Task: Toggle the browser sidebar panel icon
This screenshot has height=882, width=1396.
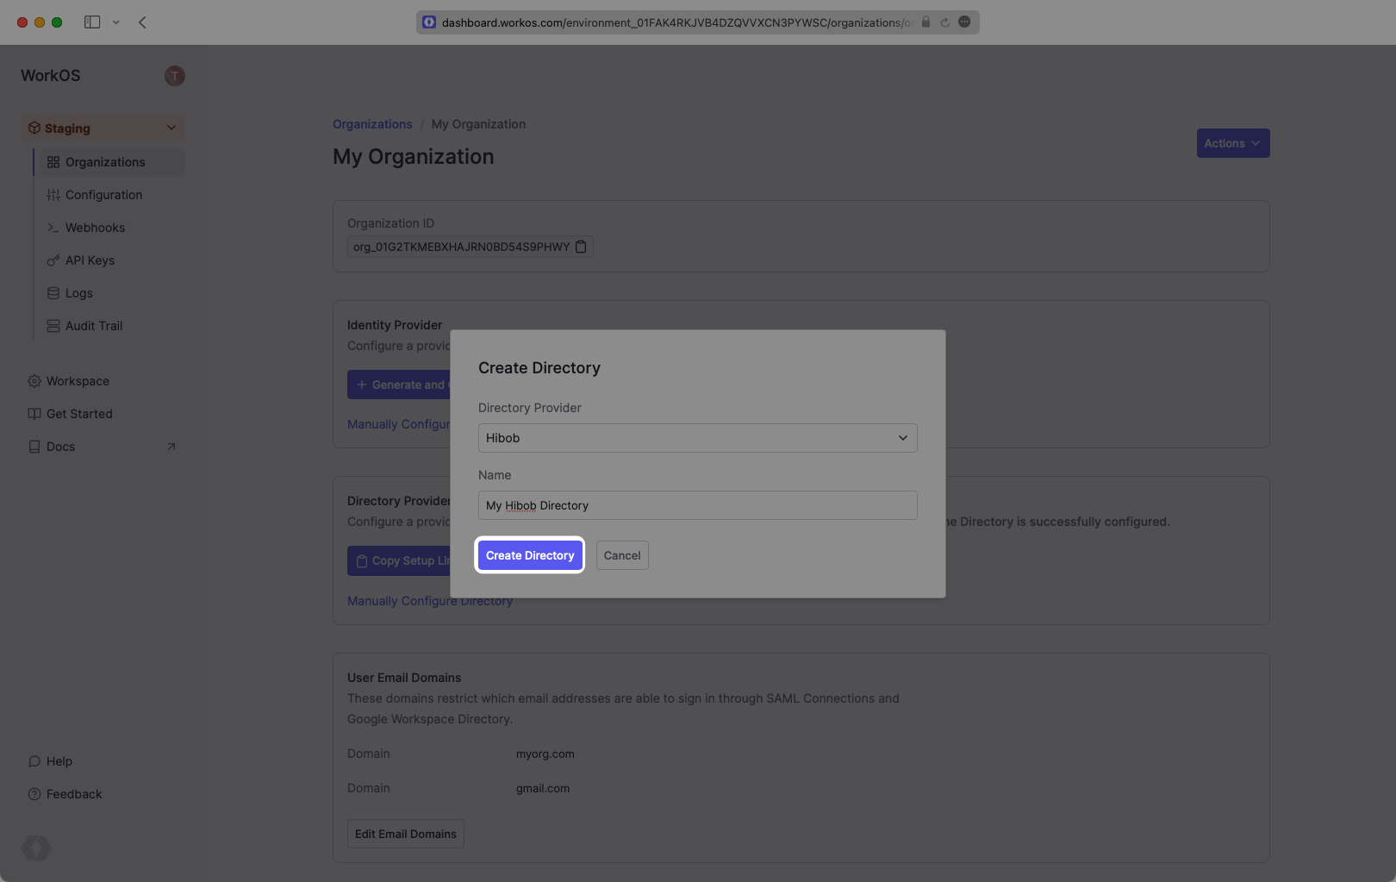Action: [x=92, y=22]
